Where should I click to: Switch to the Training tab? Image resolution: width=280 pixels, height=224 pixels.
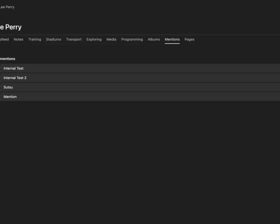[35, 40]
